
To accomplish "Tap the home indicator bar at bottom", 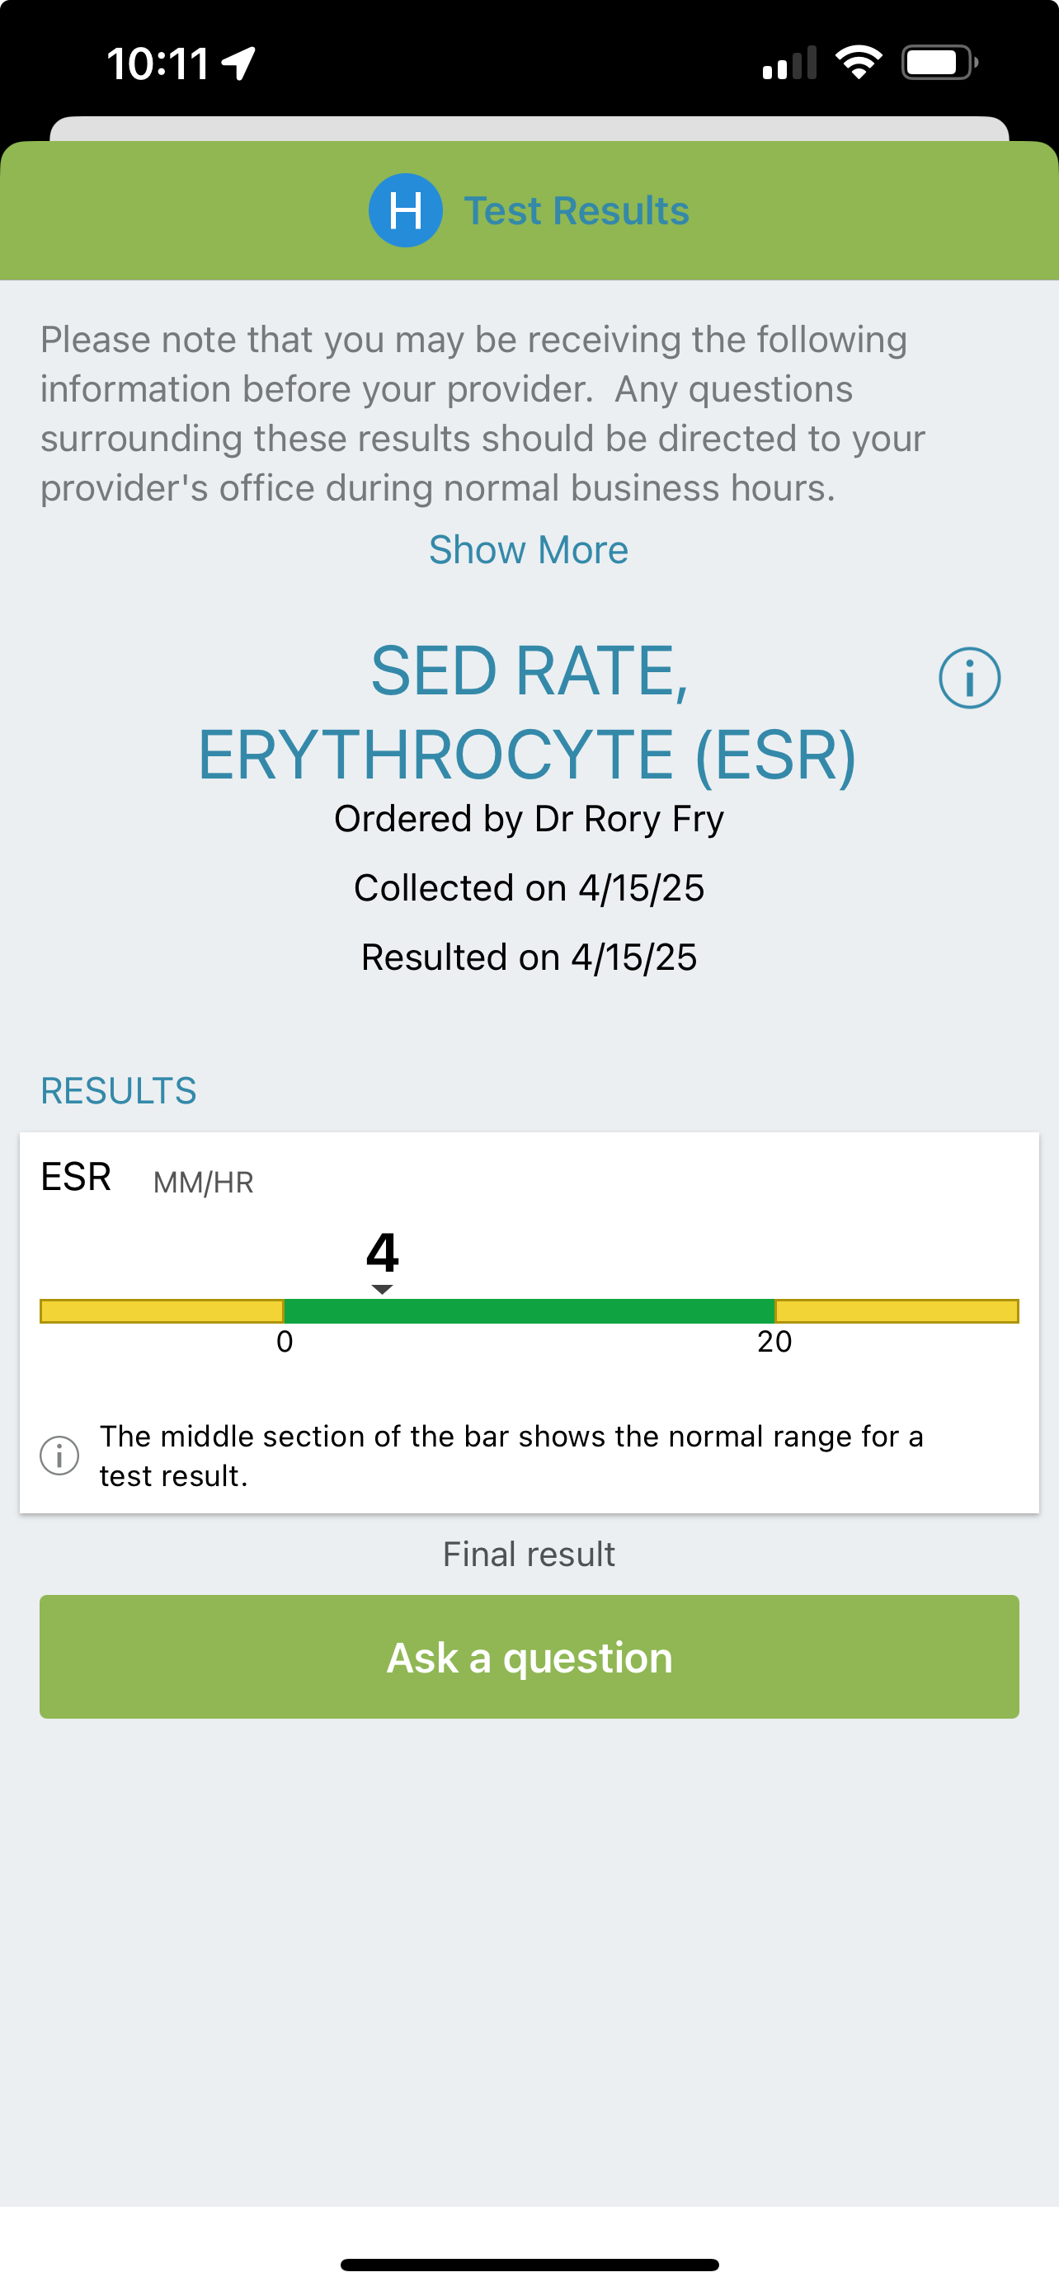I will 529,2265.
